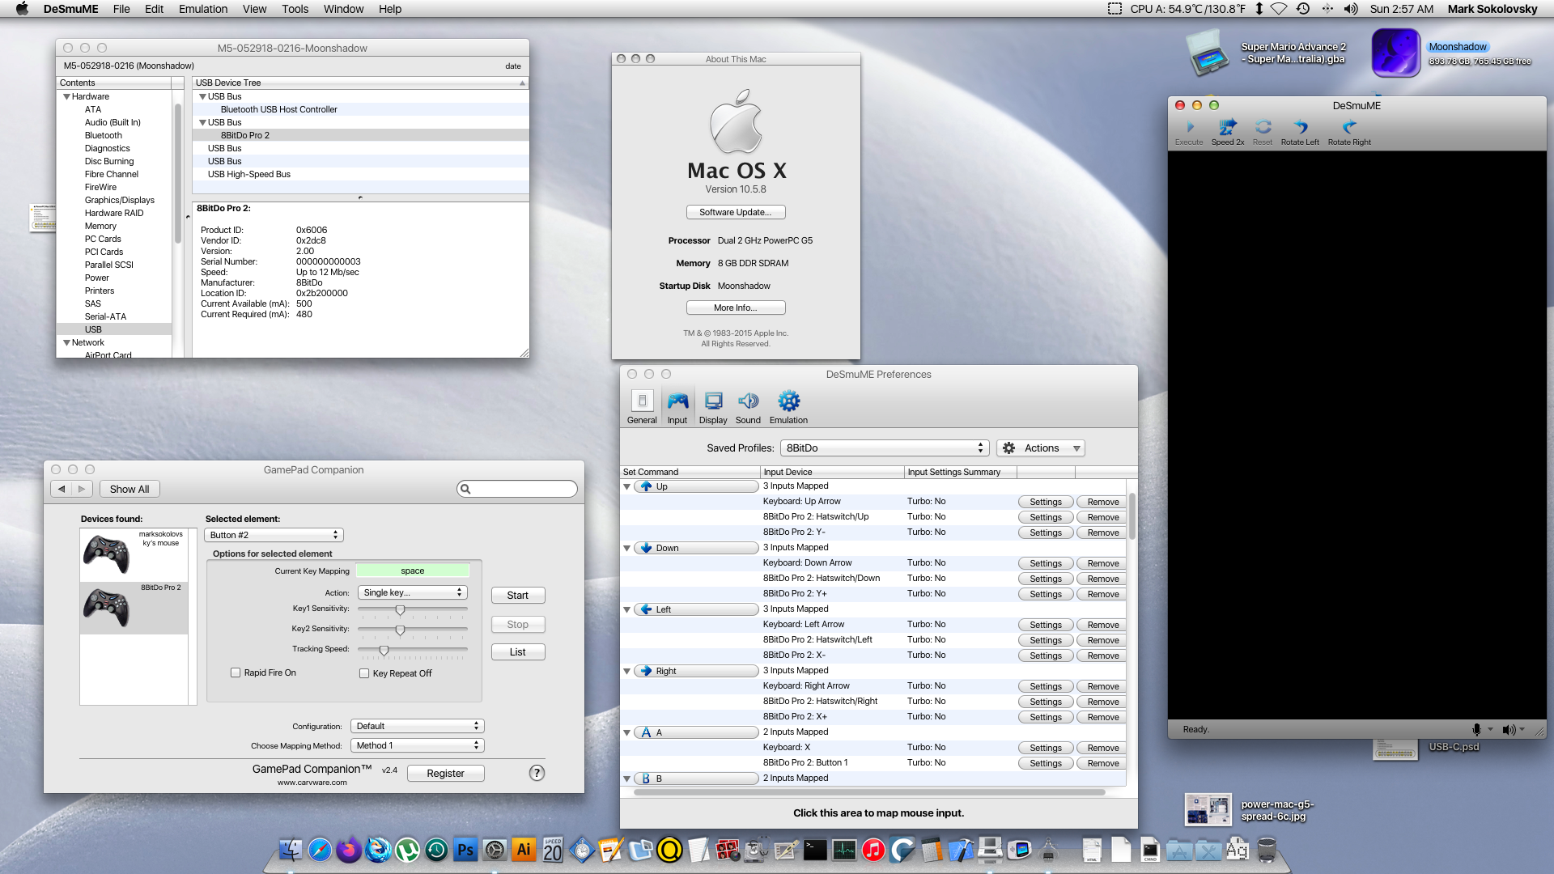
Task: Enable the Rapid Fire On checkbox
Action: pos(236,672)
